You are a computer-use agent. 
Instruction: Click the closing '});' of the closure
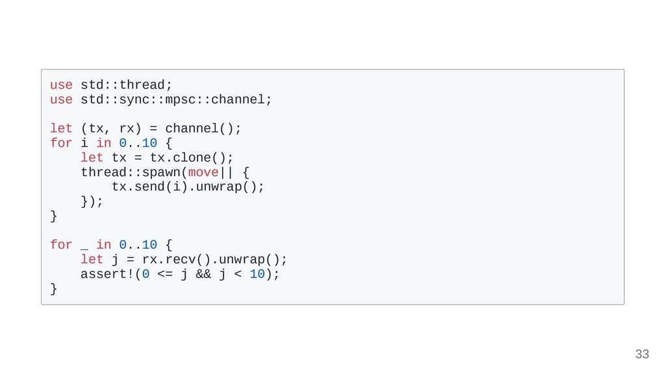pos(92,201)
